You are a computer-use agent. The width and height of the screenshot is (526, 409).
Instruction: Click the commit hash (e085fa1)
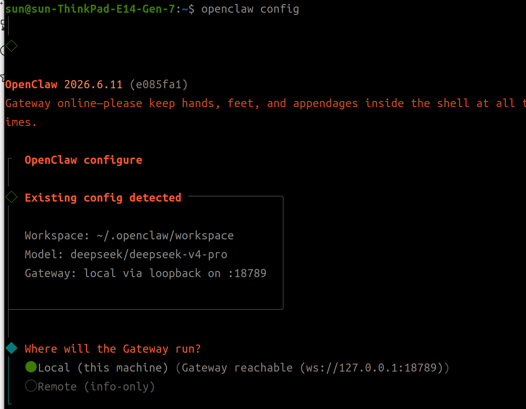tap(159, 85)
